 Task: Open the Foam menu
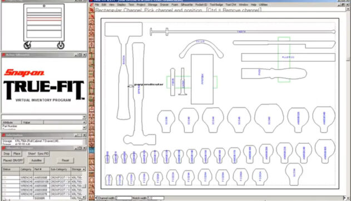[x=175, y=4]
